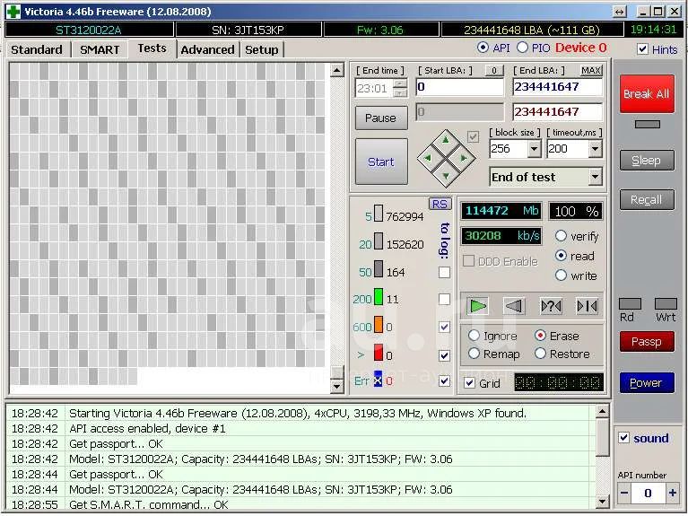This screenshot has height=516, width=688.
Task: Select the random seek '?' scan mode icon
Action: click(x=551, y=306)
